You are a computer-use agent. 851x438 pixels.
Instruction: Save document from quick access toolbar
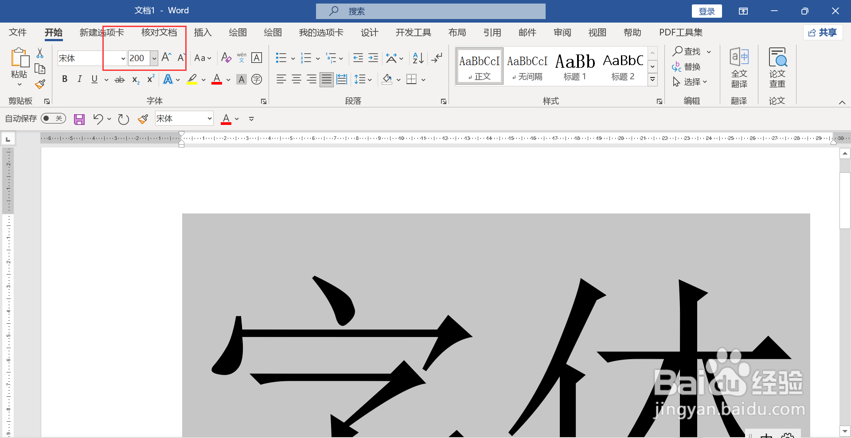(79, 119)
